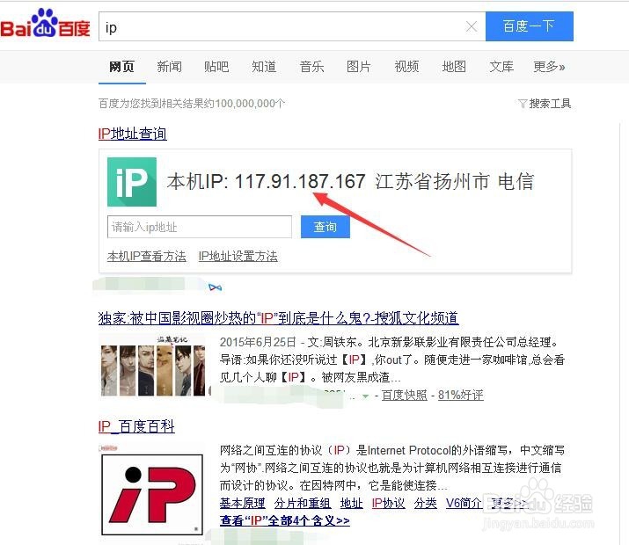Select the IP address text 117.91.187.167
629x545 pixels.
pos(300,182)
